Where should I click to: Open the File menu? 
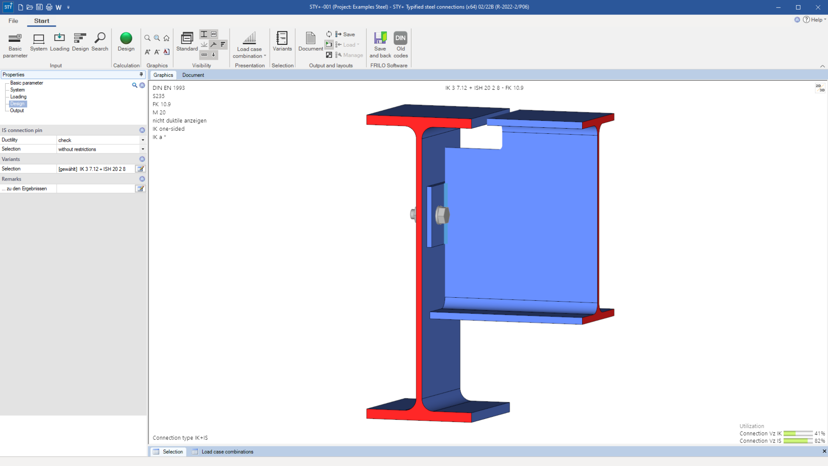click(x=13, y=20)
